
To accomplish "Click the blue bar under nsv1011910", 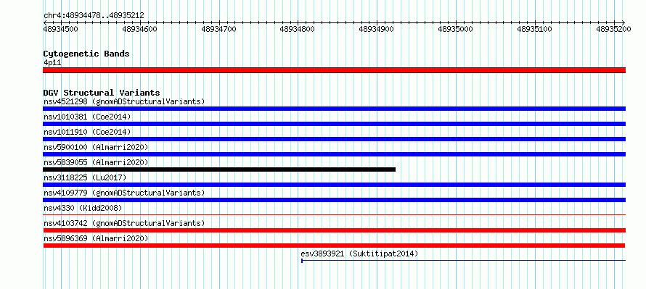I will pos(334,139).
